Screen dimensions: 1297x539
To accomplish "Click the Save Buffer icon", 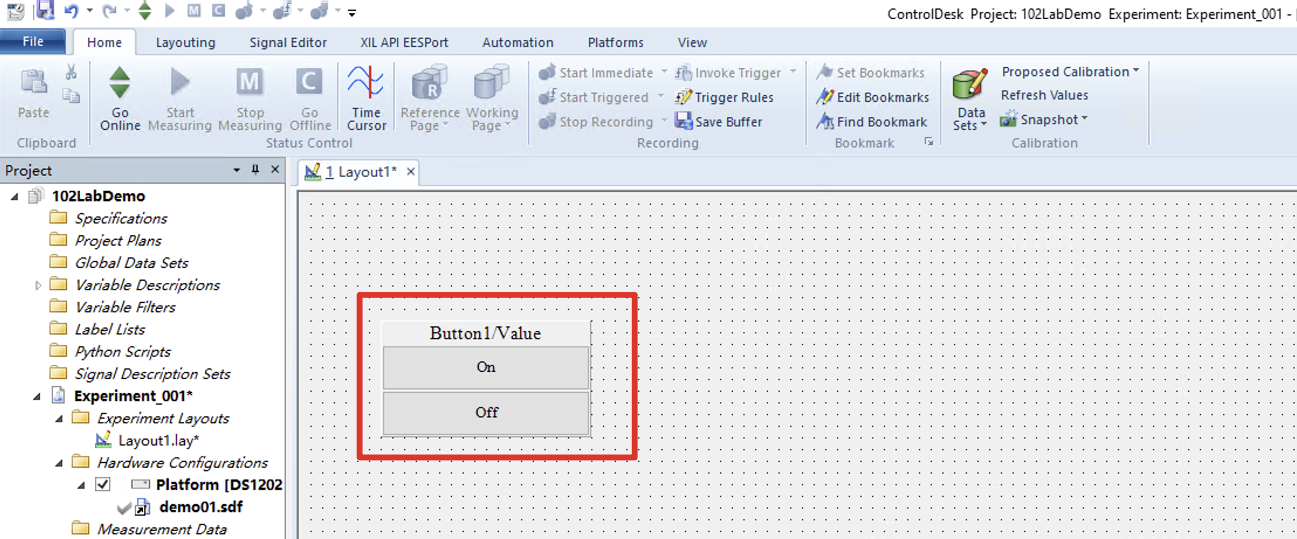I will click(684, 122).
